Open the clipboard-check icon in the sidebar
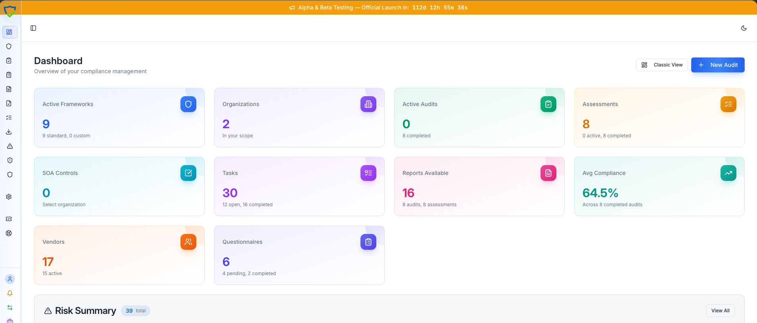The height and width of the screenshot is (323, 757). 9,61
